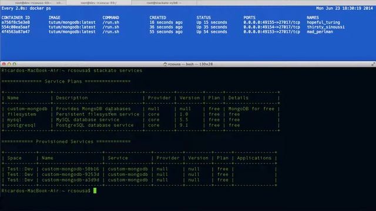Click the green cursor at the bash prompt
This screenshot has width=376, height=211.
(x=95, y=190)
